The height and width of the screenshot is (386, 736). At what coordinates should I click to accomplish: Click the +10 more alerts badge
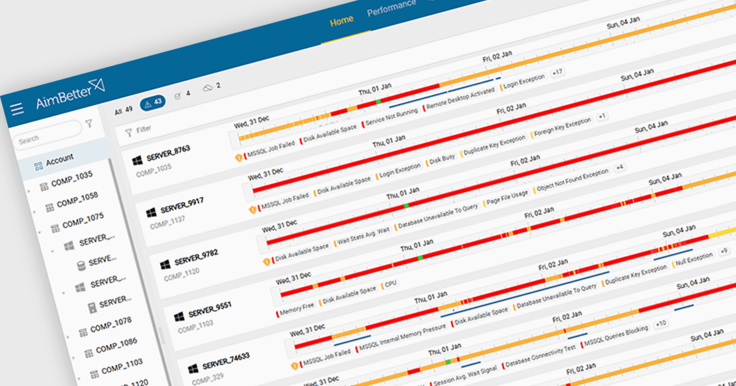[661, 323]
